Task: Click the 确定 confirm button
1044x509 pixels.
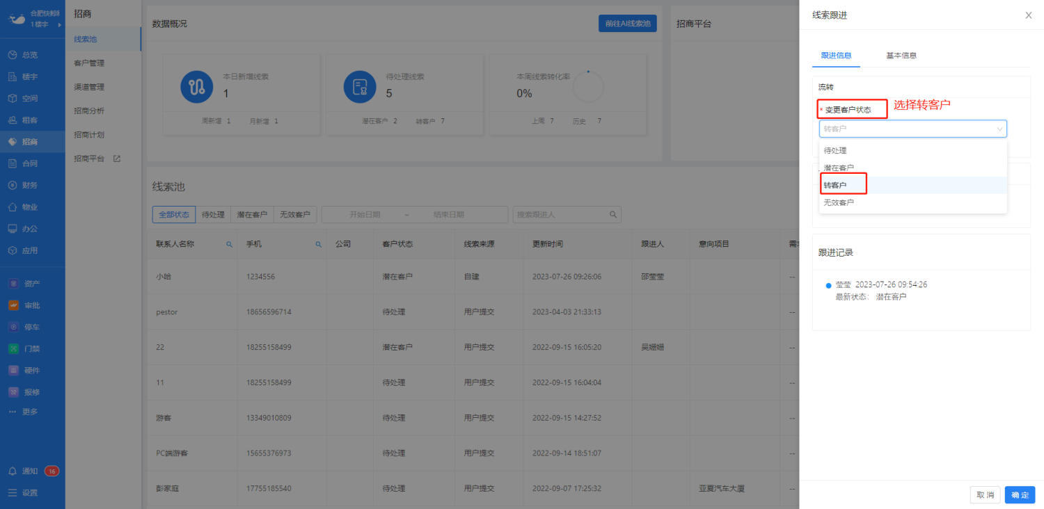Action: pyautogui.click(x=1020, y=495)
